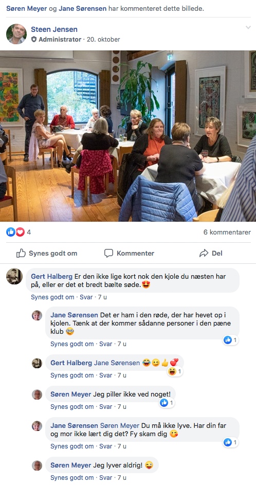Click the red heart reaction icon under photo
Viewport: 256px width, 485px height.
(20, 232)
